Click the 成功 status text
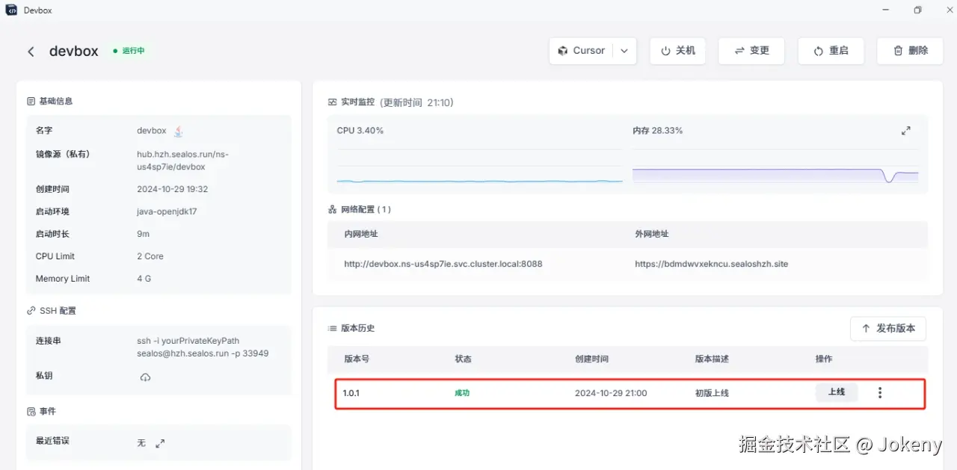Screen dimensions: 957x470 (462, 393)
